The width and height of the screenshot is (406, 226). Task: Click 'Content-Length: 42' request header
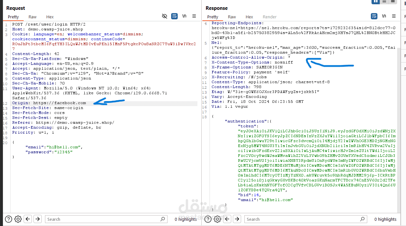36,54
